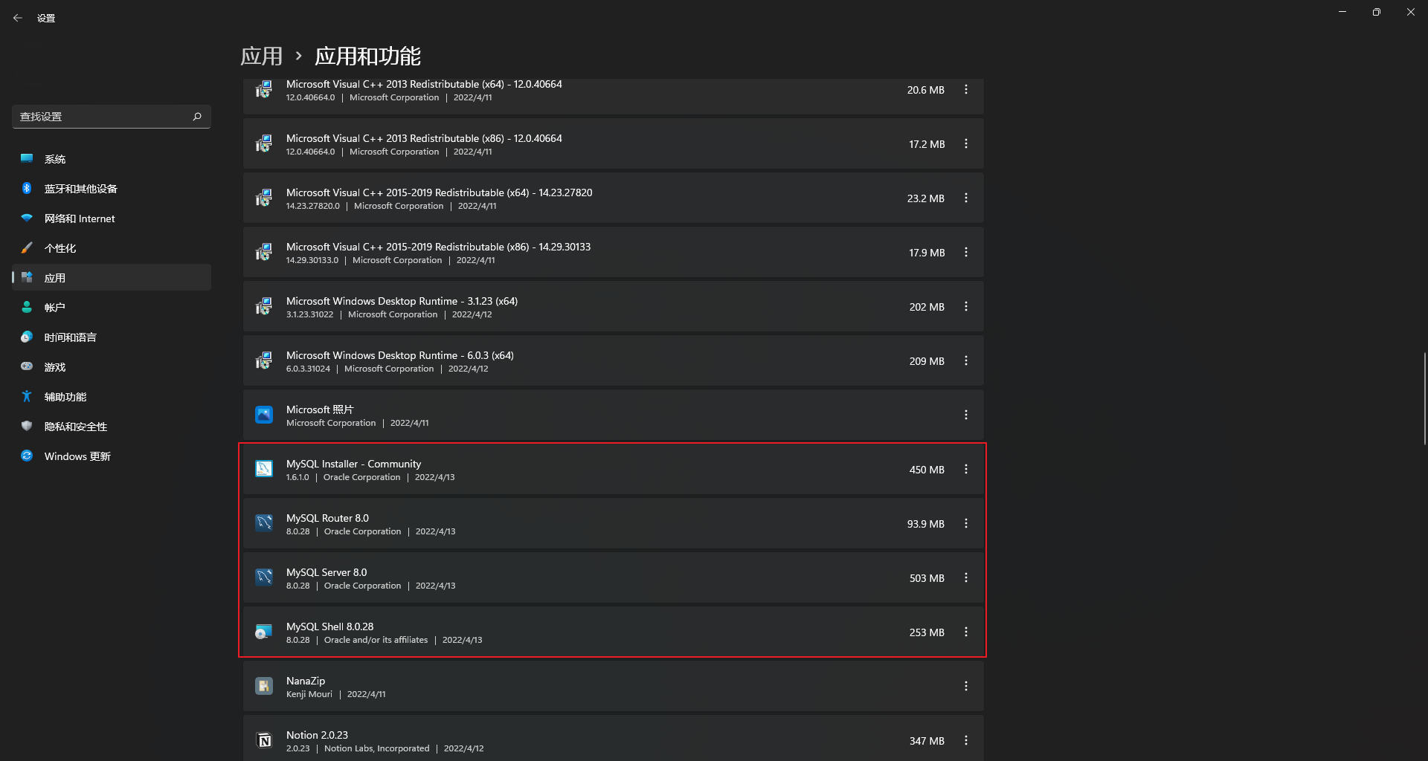The height and width of the screenshot is (761, 1428).
Task: Focus the 查找设置 search field
Action: click(x=112, y=117)
